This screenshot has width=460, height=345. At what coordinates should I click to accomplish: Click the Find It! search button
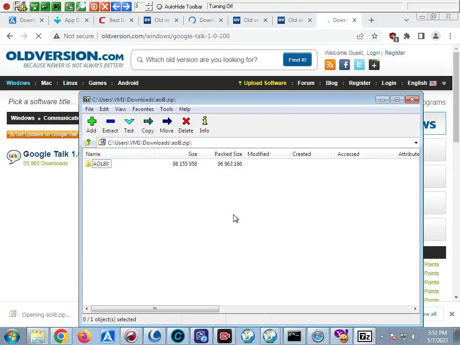(x=297, y=60)
